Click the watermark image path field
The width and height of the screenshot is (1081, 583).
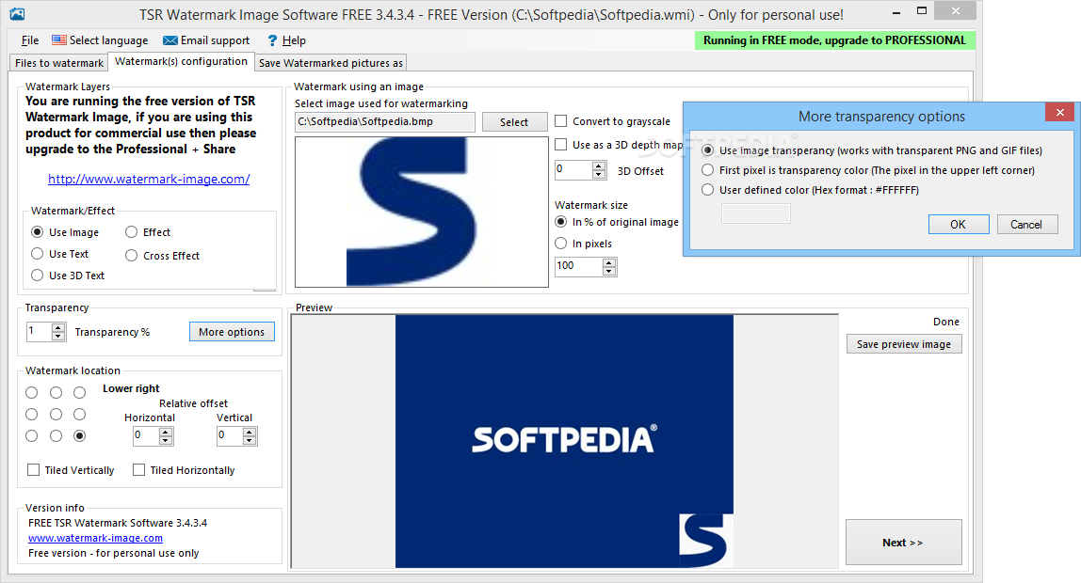[x=385, y=122]
